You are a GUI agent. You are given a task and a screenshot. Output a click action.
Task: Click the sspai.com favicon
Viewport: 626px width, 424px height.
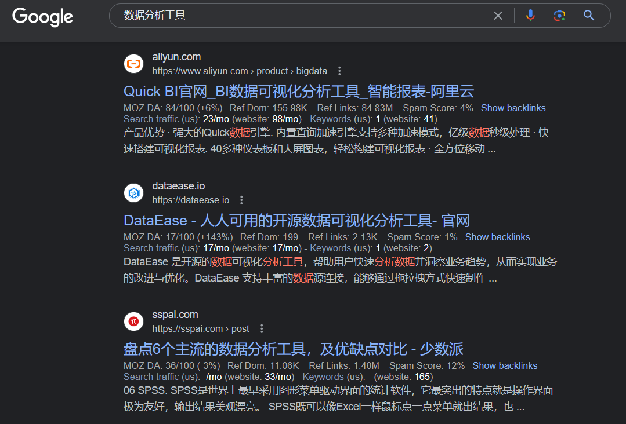click(134, 321)
